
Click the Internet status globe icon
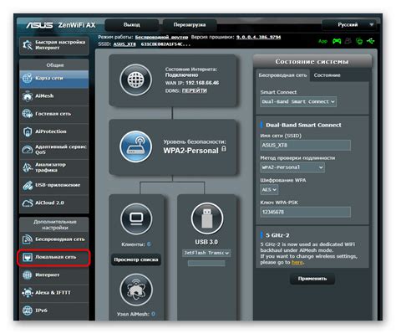(136, 80)
